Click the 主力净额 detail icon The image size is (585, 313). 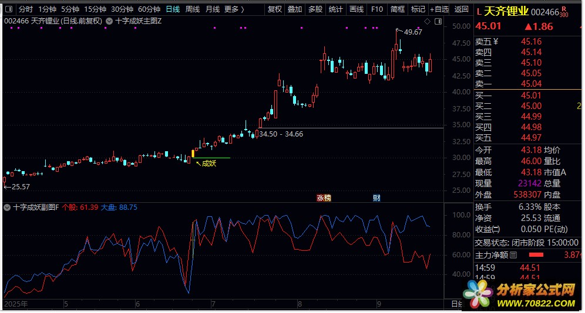513,255
